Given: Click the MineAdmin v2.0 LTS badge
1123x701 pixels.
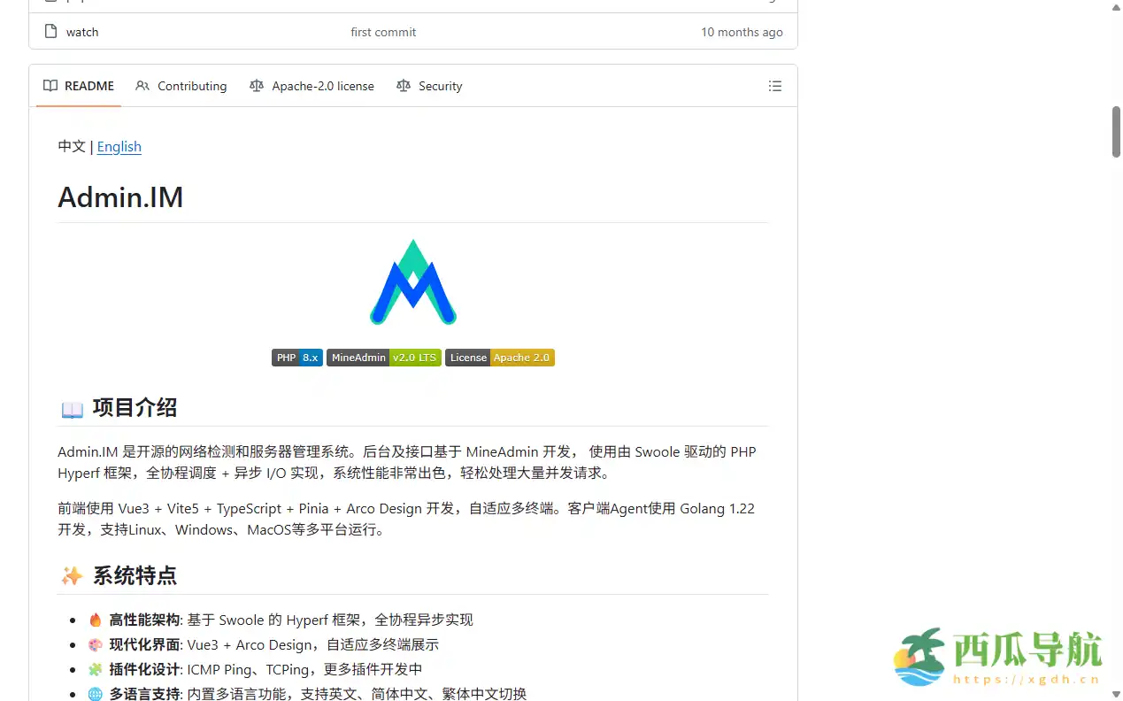Looking at the screenshot, I should (383, 358).
